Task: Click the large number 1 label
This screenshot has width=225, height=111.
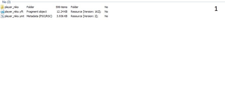Action: tap(216, 9)
